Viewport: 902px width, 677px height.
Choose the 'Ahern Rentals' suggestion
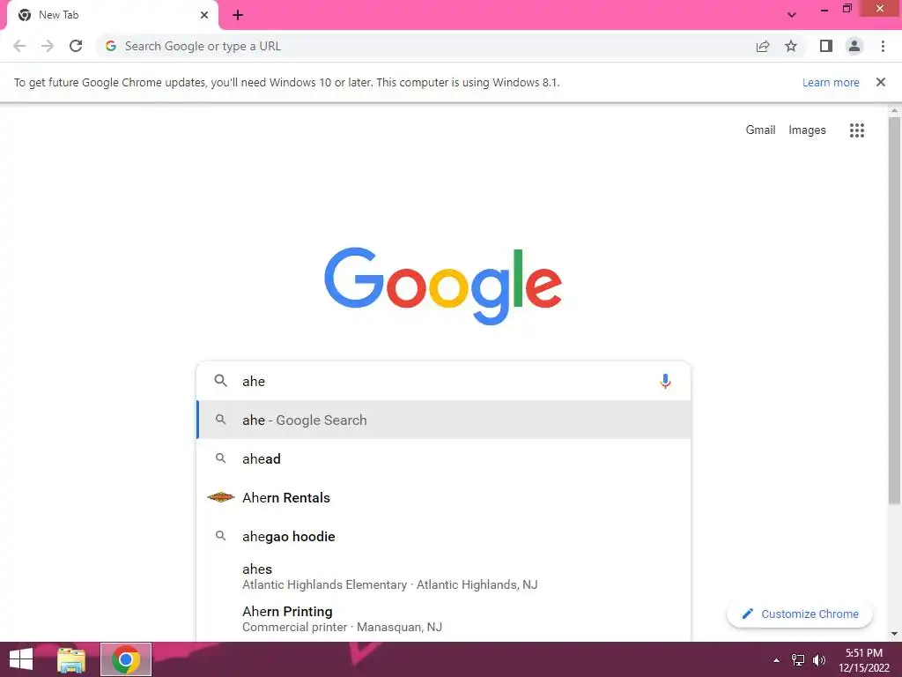[443, 497]
